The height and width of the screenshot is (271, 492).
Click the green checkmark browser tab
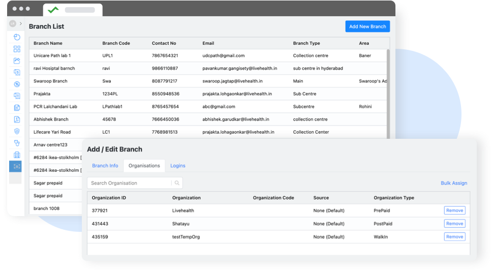pos(53,10)
